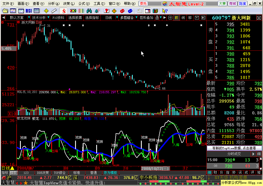Click the context help cursor icon

(165, 11)
